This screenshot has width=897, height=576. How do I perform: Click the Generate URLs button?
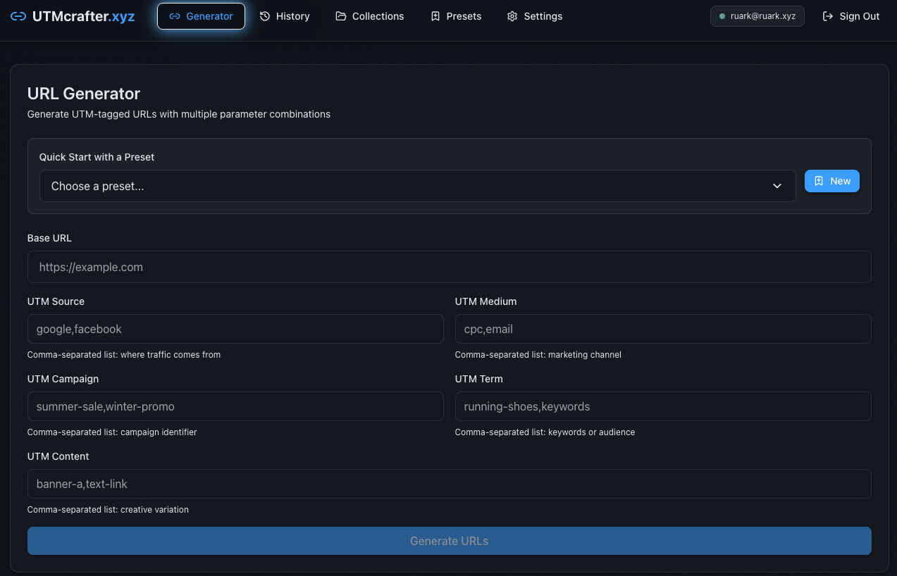point(449,541)
